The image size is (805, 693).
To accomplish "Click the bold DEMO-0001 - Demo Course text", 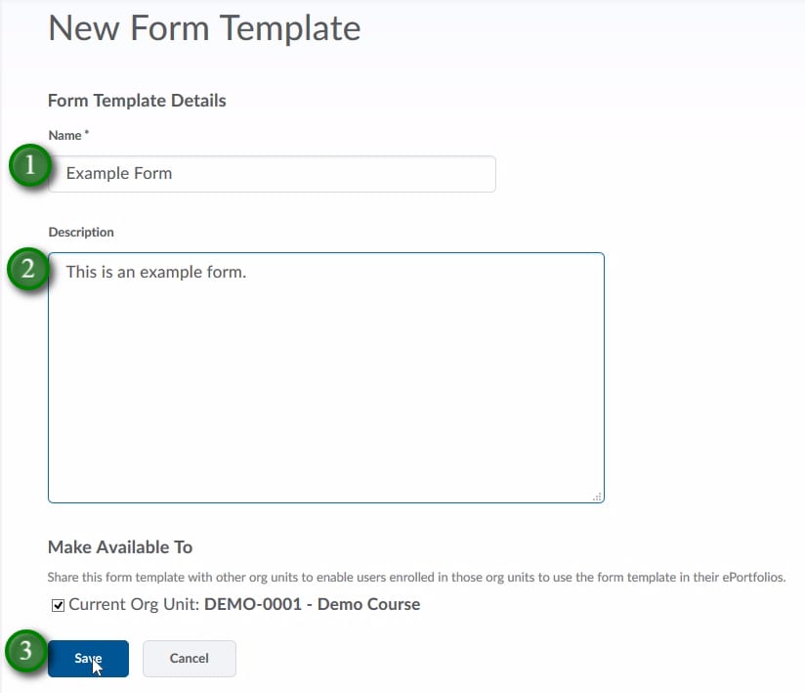I will [x=312, y=604].
